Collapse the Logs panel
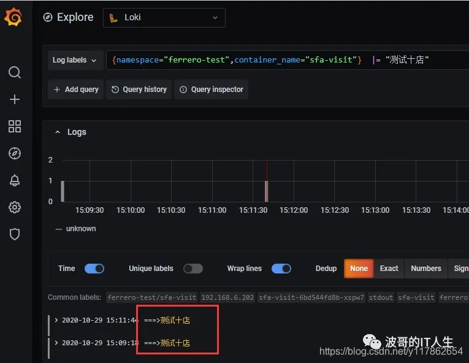 (x=58, y=132)
